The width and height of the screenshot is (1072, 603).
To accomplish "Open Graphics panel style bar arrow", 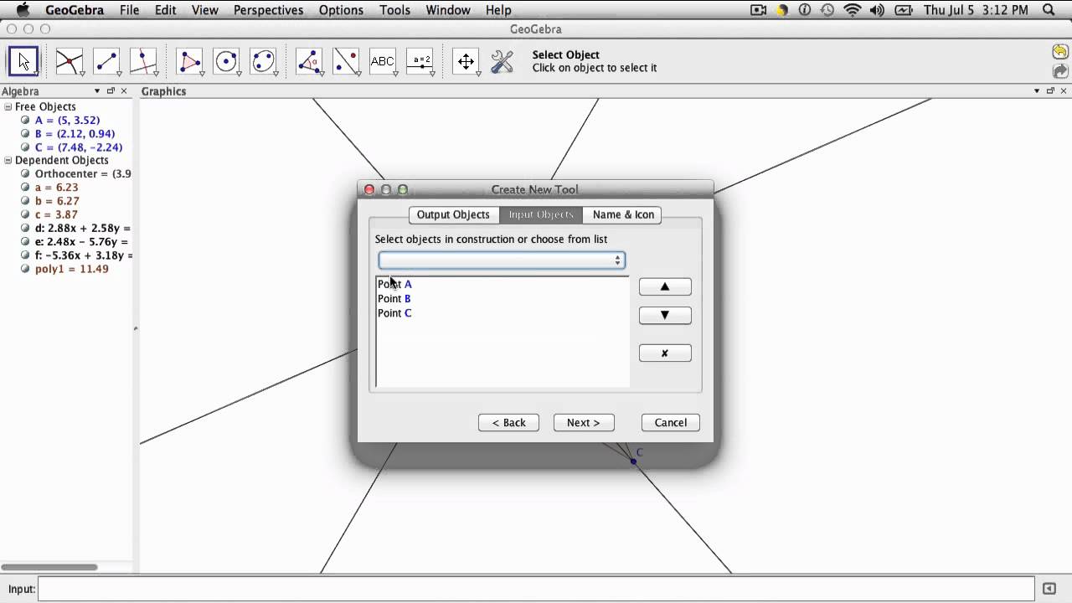I will tap(1037, 90).
